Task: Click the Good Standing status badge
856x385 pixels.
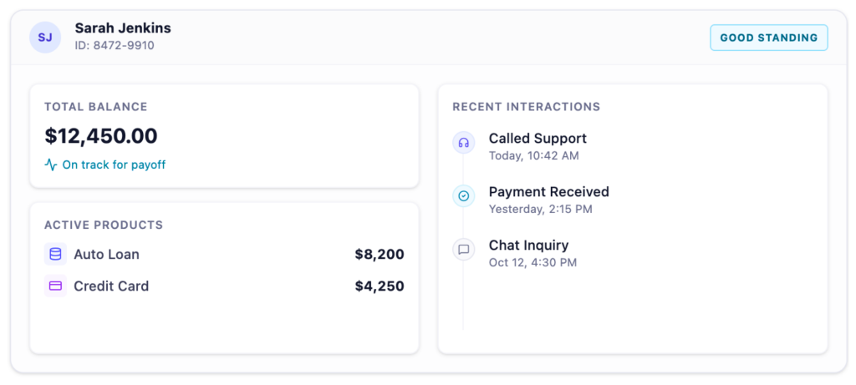Action: pos(768,38)
